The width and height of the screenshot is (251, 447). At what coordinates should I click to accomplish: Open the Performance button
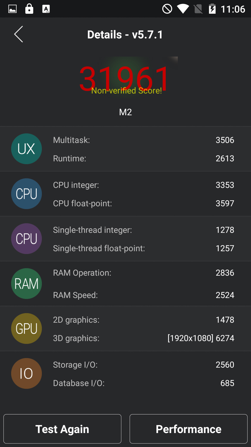click(189, 429)
